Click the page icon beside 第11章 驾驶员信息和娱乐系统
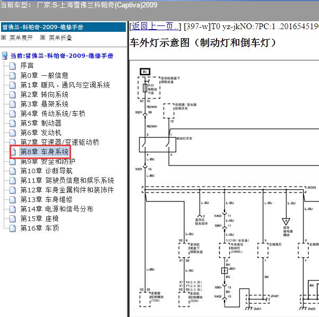The height and width of the screenshot is (317, 319). tap(13, 180)
